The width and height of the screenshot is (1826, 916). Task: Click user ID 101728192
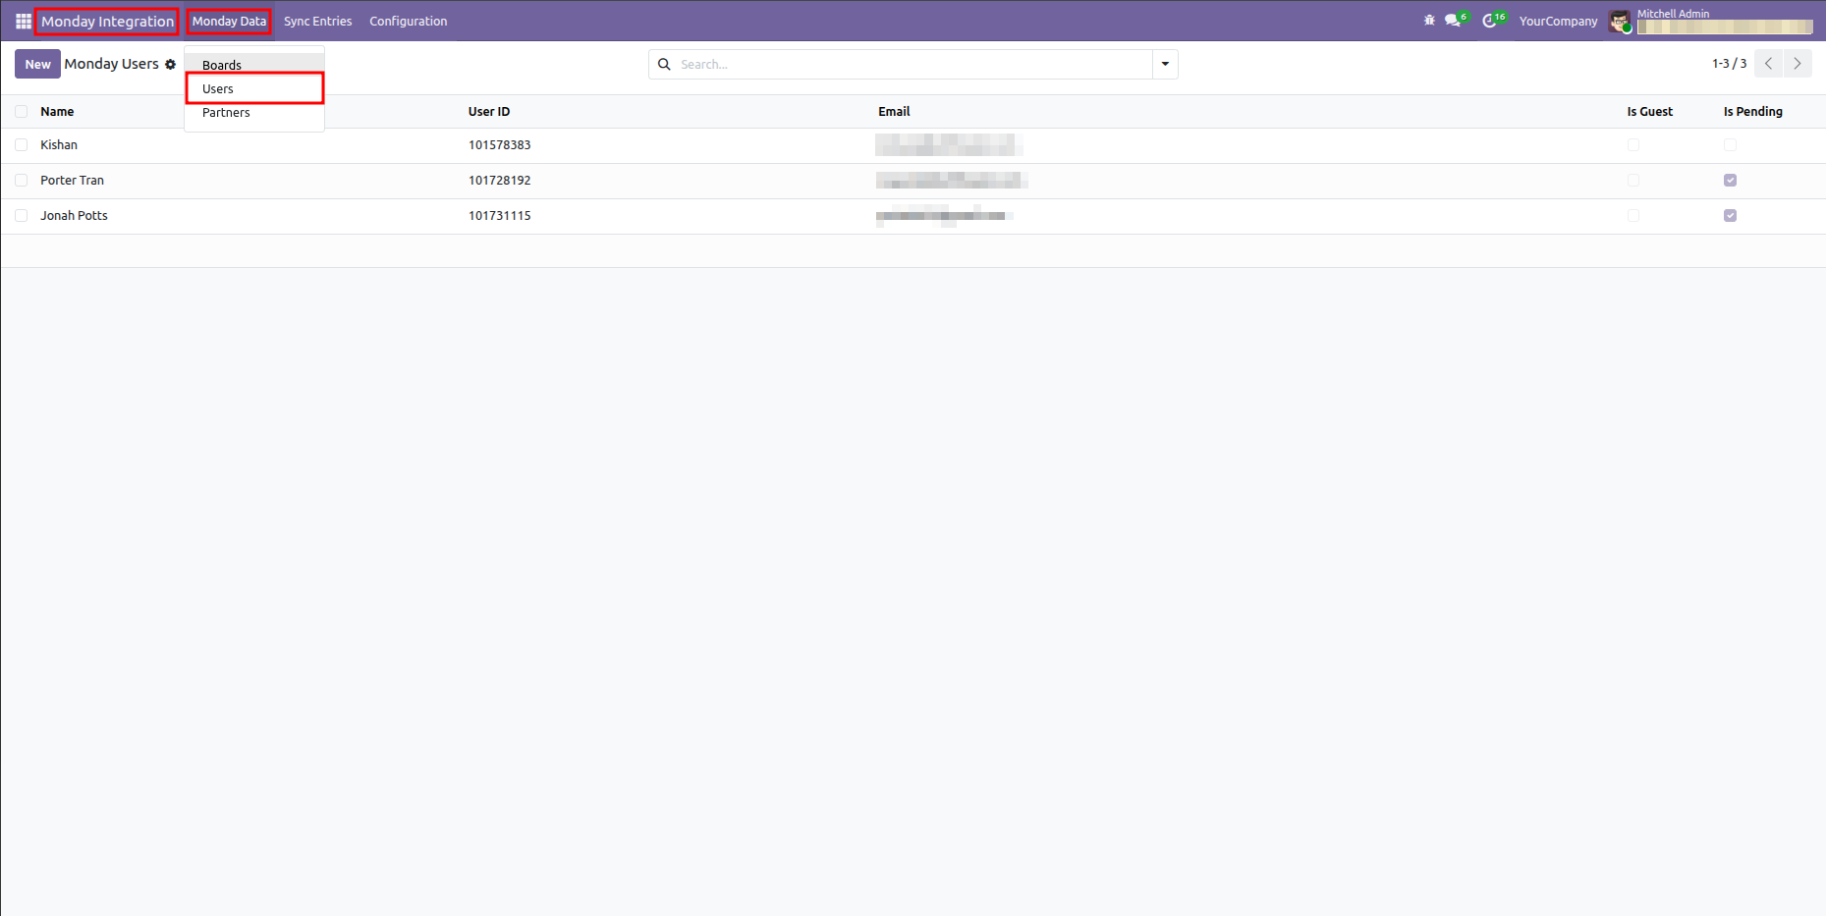499,181
